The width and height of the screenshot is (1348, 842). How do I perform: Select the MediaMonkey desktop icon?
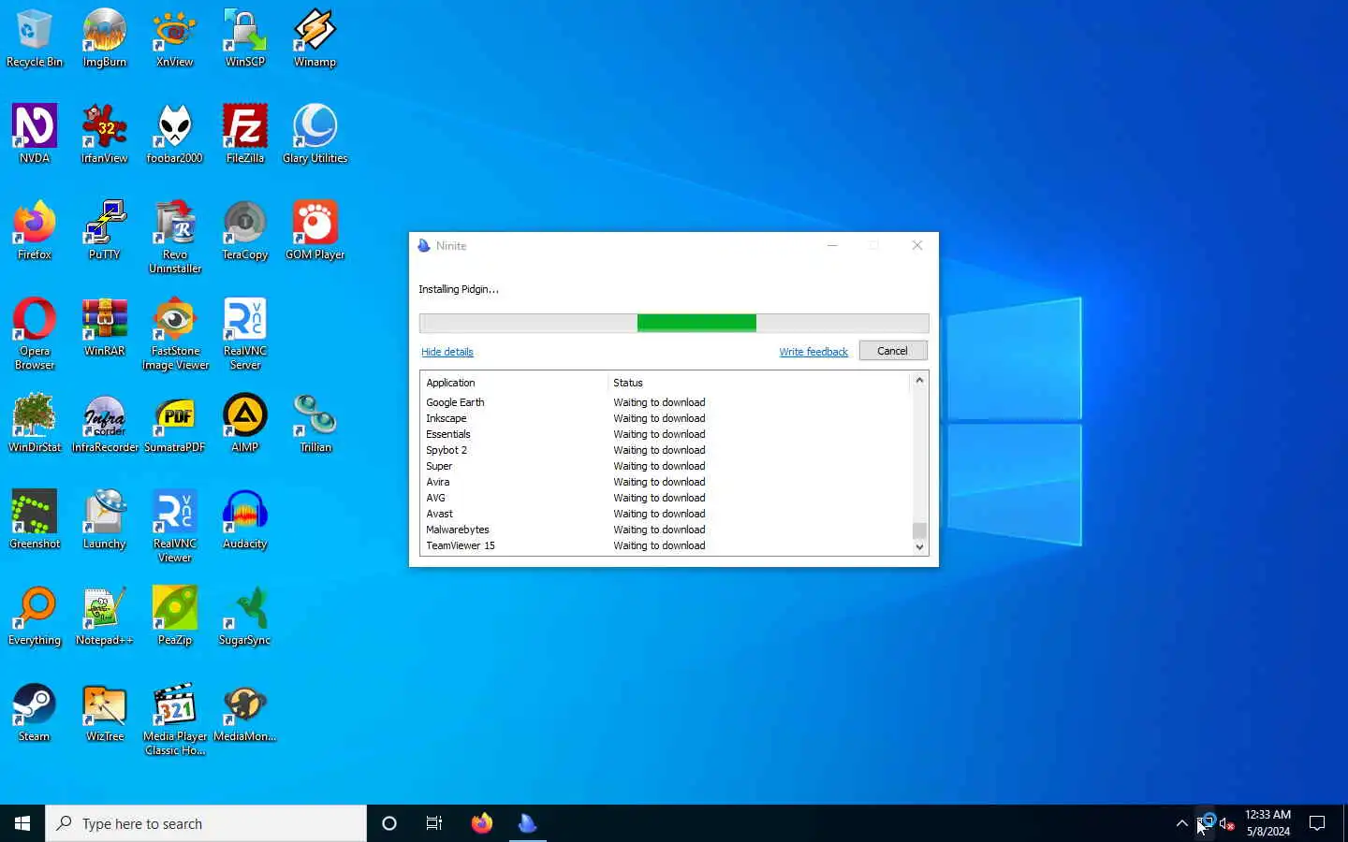pyautogui.click(x=245, y=713)
